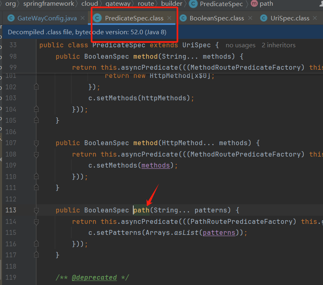Click the 'springframework' breadcrumb segment
323x285 pixels.
(x=49, y=4)
